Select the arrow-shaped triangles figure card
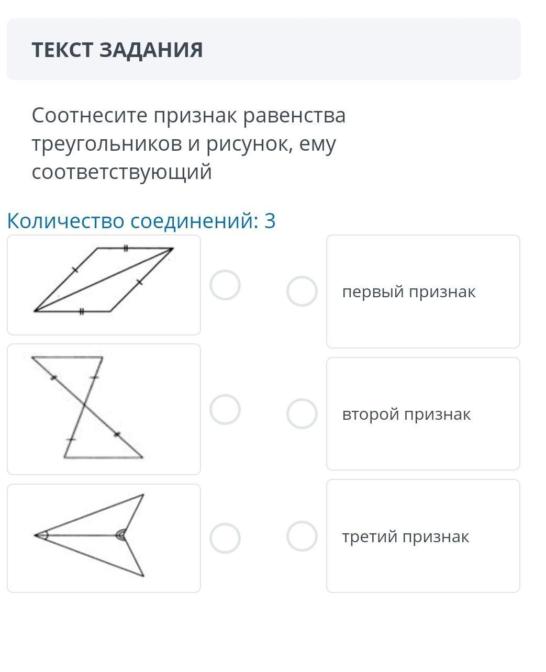546x672 pixels. pos(104,538)
